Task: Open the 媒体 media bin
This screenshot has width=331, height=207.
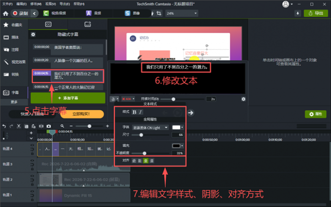Action: 12,38
